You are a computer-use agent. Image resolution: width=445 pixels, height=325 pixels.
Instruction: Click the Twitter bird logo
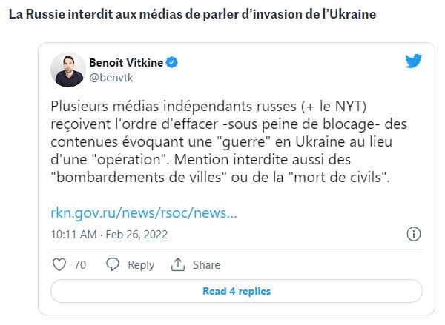413,61
